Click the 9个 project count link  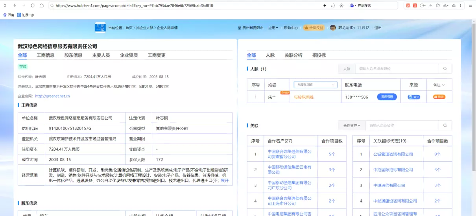click(x=437, y=154)
